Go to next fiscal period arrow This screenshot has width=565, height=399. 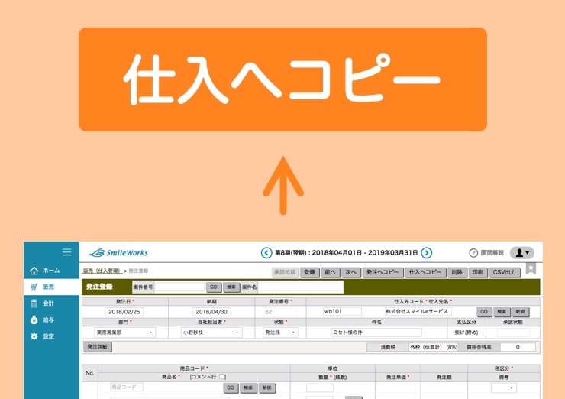427,253
